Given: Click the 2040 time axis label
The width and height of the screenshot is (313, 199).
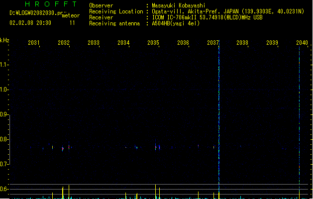Looking at the screenshot, I should click(302, 43).
